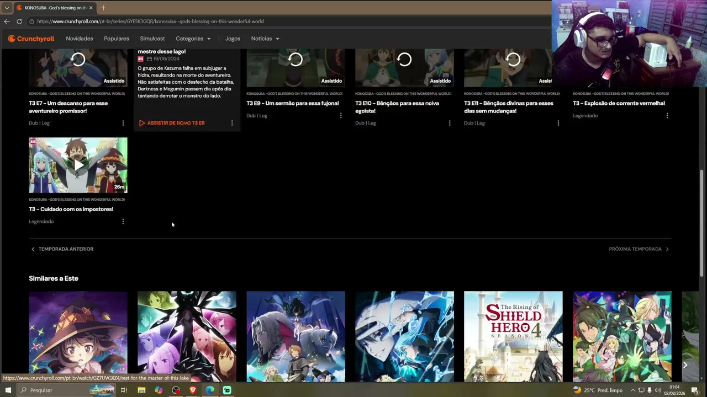This screenshot has height=397, width=707.
Task: Open a new browser tab
Action: [x=103, y=8]
